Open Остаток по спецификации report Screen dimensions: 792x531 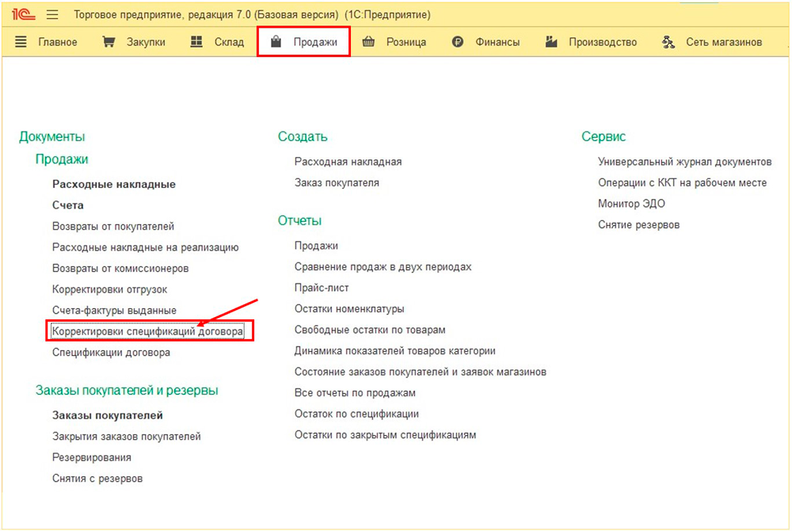point(356,414)
